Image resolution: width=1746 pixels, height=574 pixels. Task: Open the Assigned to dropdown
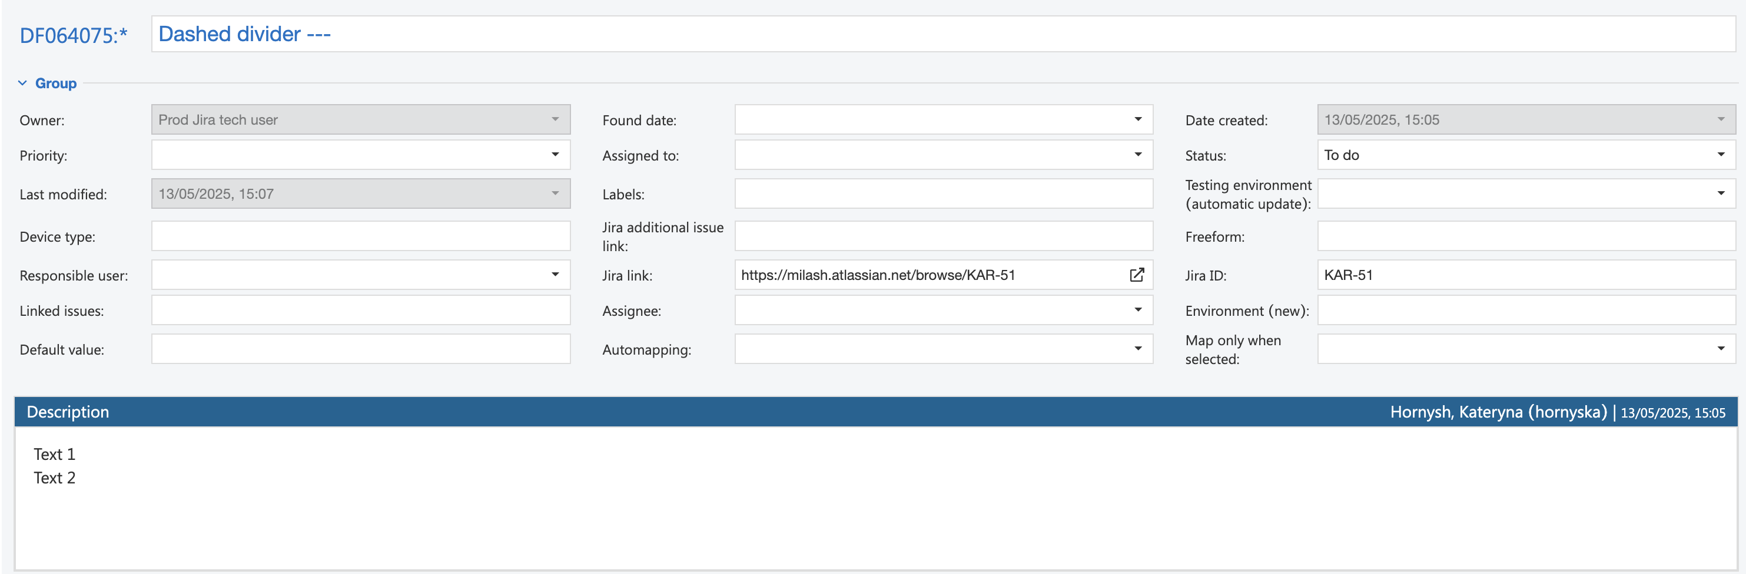tap(1138, 155)
